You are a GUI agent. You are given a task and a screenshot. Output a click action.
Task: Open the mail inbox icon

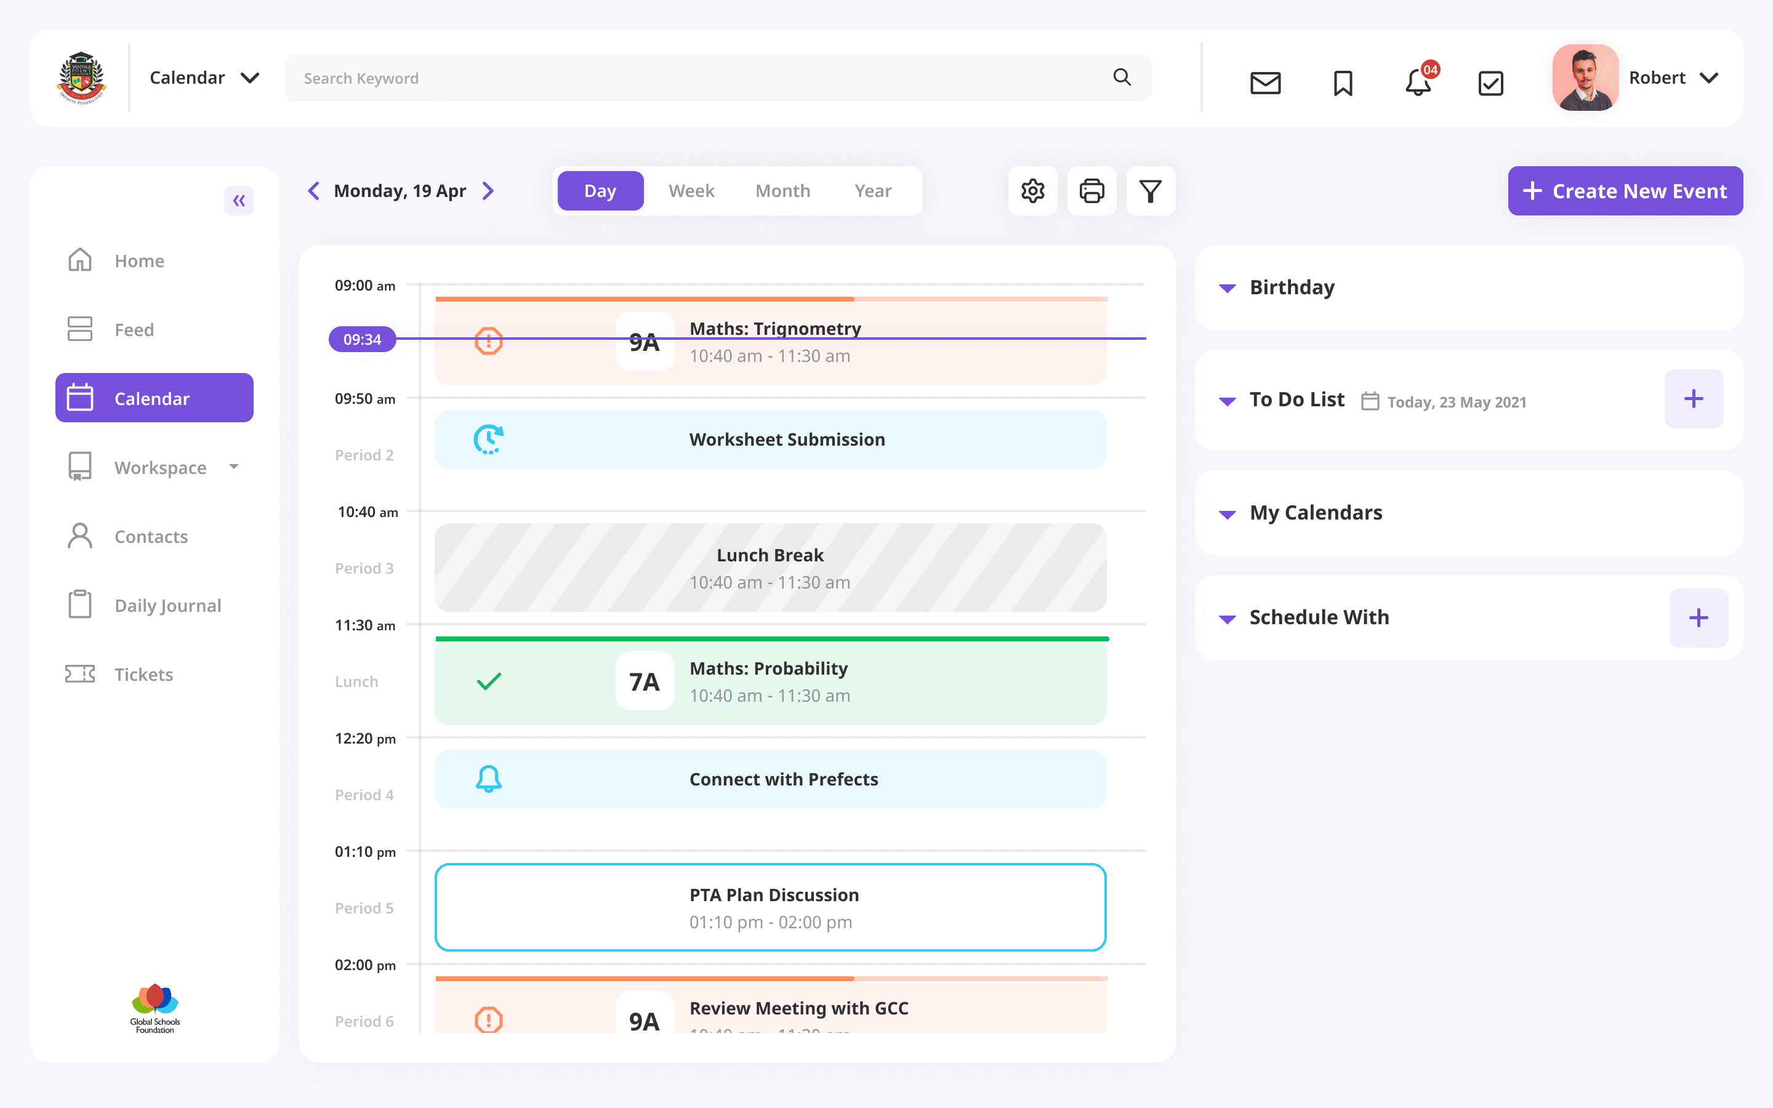coord(1265,82)
